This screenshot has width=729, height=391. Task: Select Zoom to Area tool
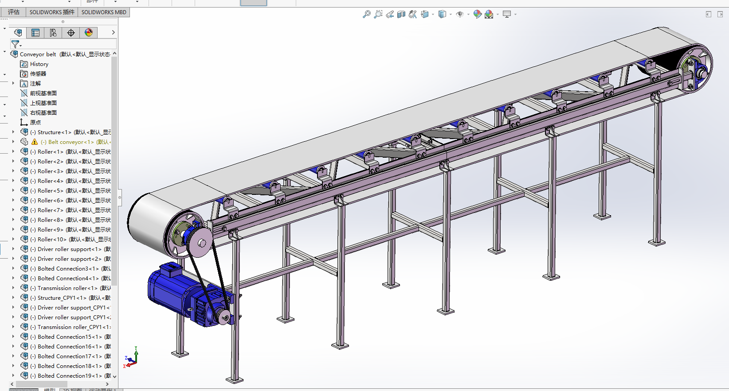(x=378, y=14)
